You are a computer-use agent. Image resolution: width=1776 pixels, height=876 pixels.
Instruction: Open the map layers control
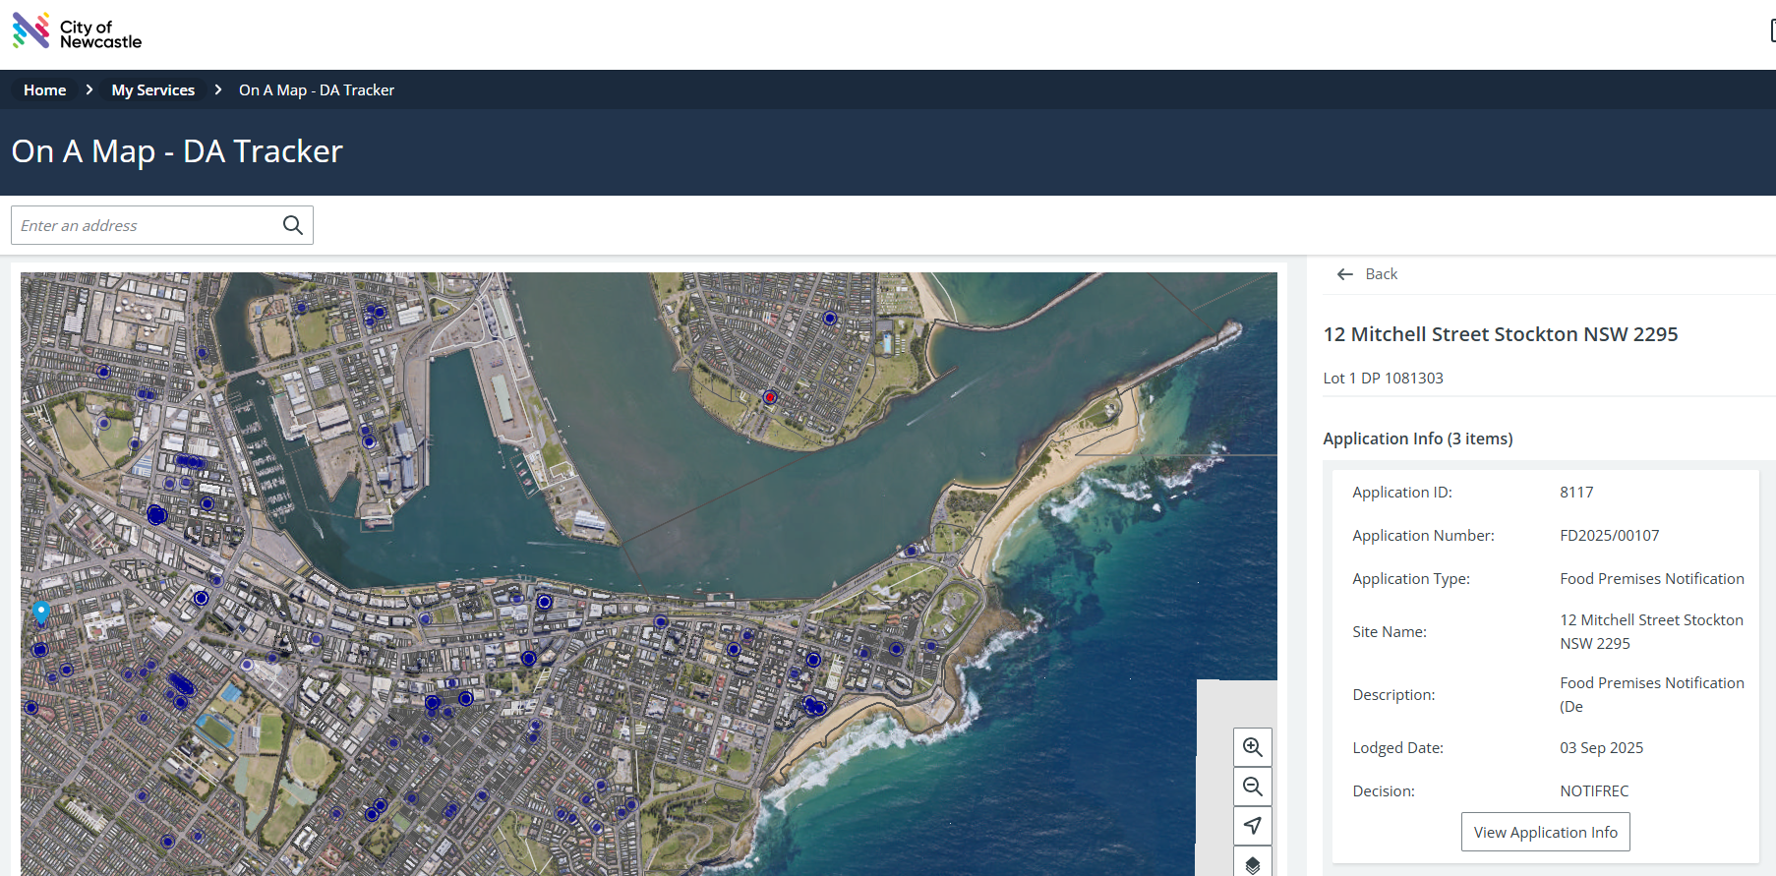(1252, 863)
